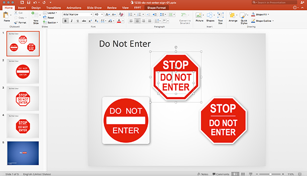Image resolution: width=307 pixels, height=176 pixels.
Task: Click the Subscript icon
Action: tap(96, 21)
